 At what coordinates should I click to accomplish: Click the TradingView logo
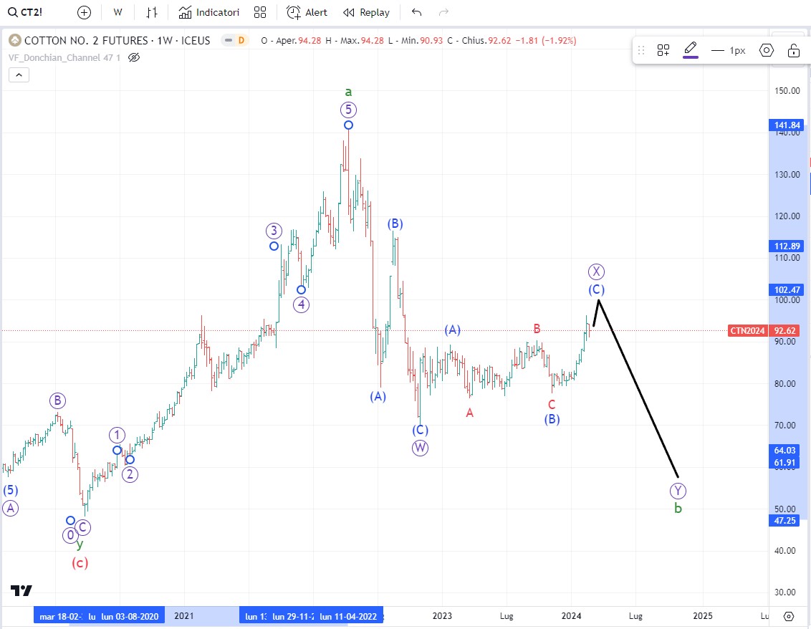[21, 590]
